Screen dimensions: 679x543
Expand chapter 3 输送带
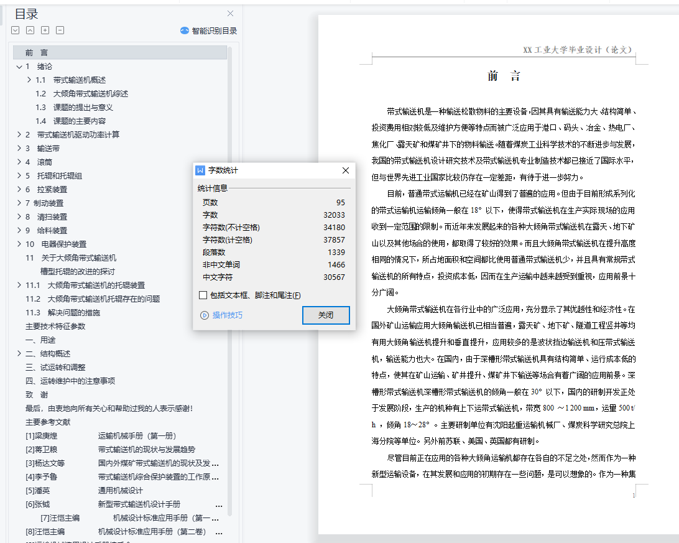(x=19, y=149)
